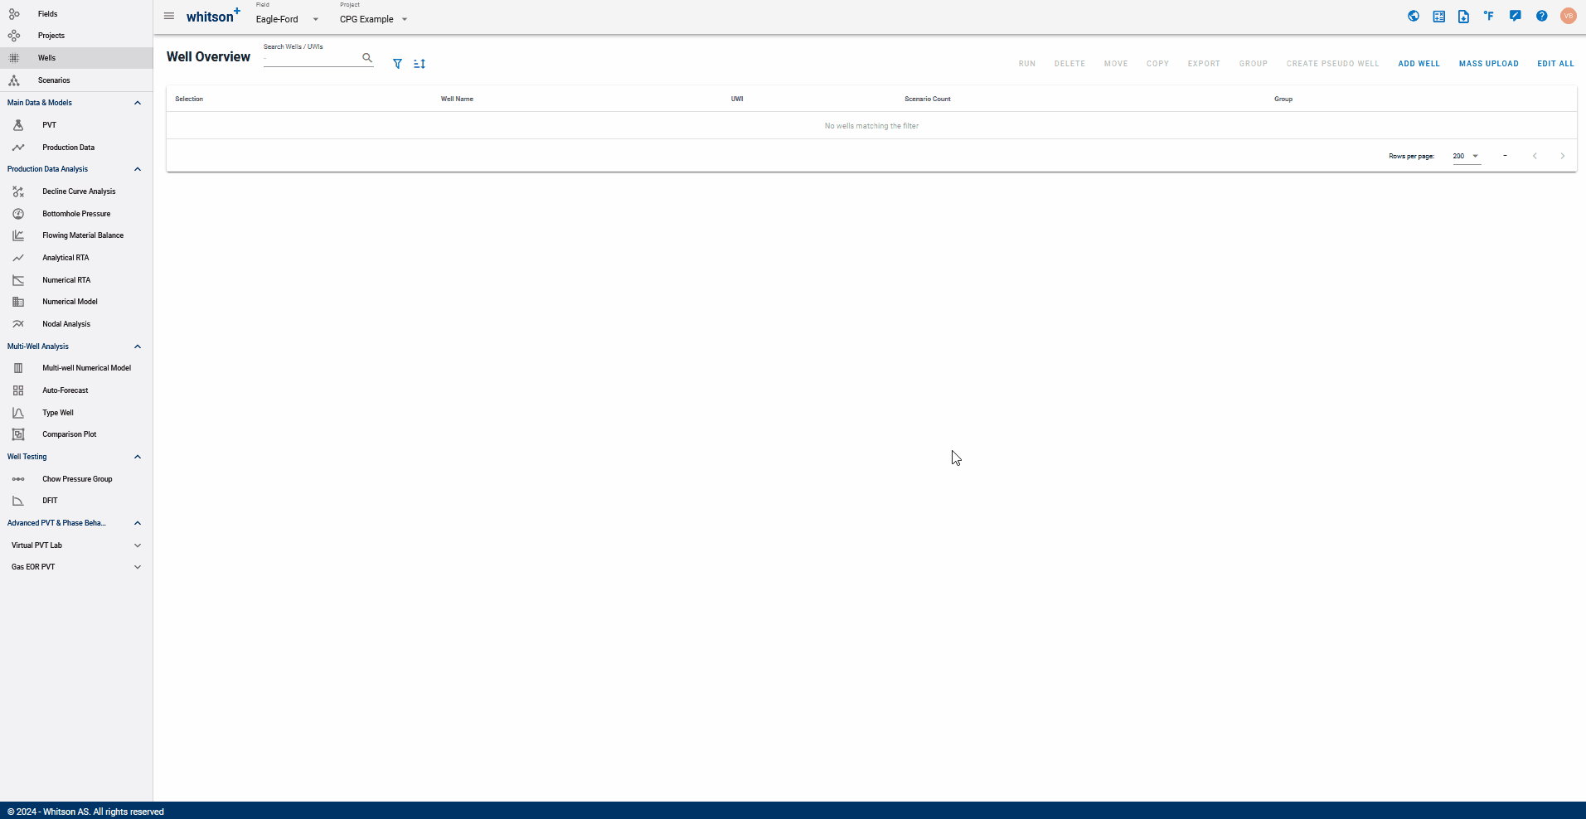Open the calculator icon in top bar
This screenshot has width=1586, height=819.
tap(1439, 16)
